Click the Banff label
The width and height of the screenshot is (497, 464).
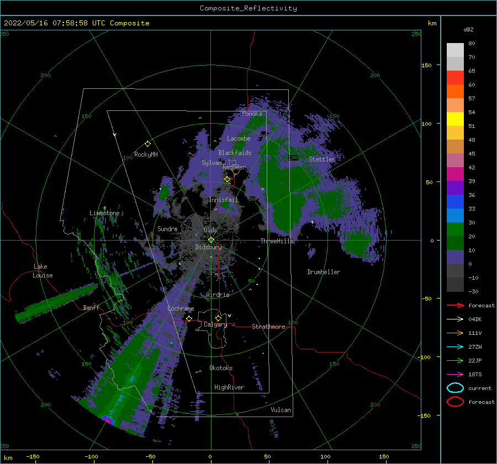coord(91,307)
